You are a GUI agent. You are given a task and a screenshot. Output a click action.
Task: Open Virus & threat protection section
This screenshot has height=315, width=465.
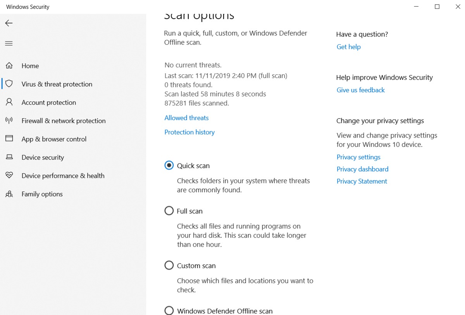57,84
